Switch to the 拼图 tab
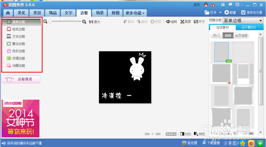 (115, 13)
